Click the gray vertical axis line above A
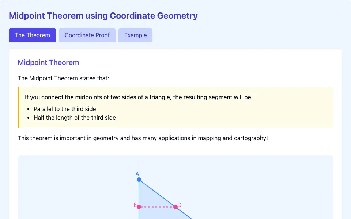This screenshot has width=351, height=219. click(139, 169)
